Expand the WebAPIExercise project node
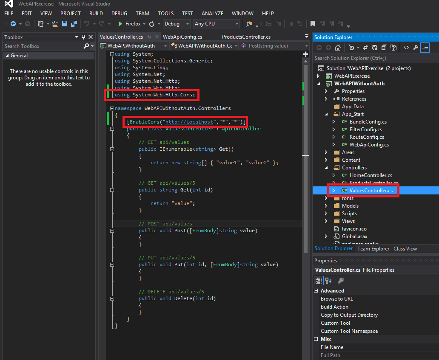Image resolution: width=439 pixels, height=360 pixels. point(318,76)
